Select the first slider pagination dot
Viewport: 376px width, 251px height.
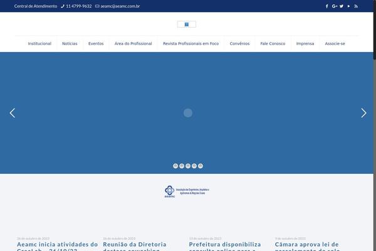pos(175,166)
